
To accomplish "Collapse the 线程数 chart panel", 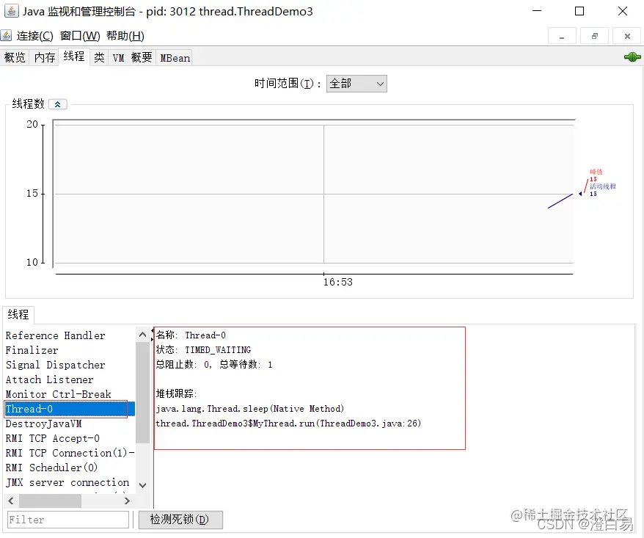I will [x=57, y=104].
